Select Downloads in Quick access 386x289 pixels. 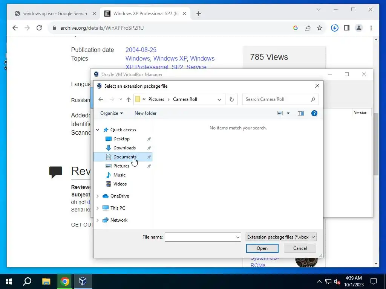point(124,148)
